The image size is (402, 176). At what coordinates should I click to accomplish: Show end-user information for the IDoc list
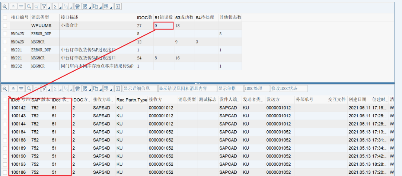pos(118,88)
